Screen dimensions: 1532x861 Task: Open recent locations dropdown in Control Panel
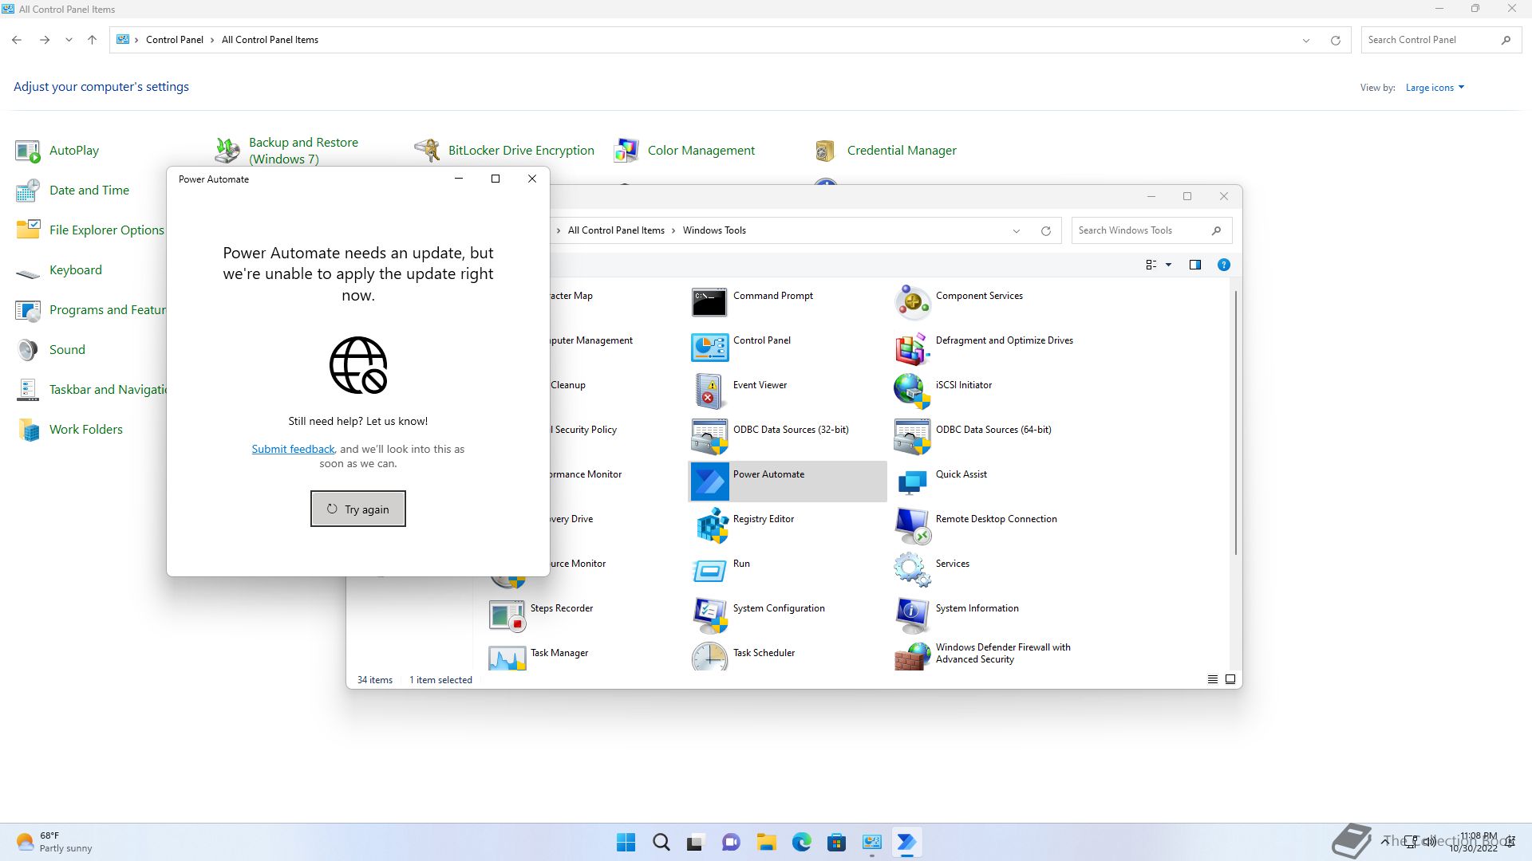(69, 40)
